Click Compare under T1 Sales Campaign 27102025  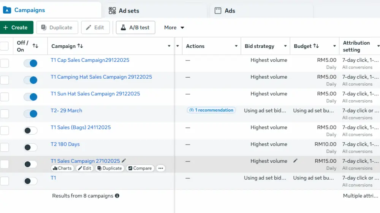point(140,168)
